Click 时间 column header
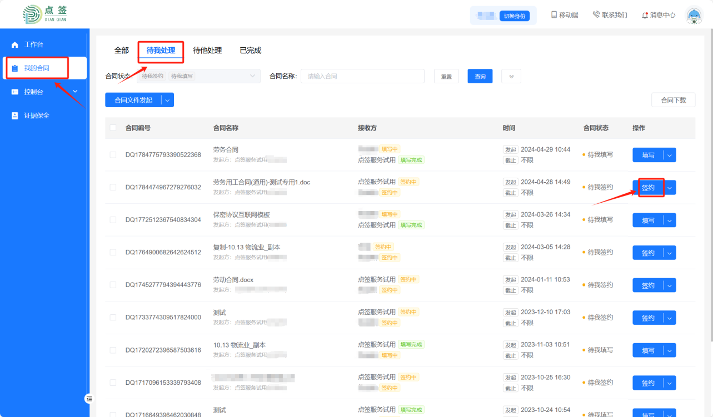The height and width of the screenshot is (417, 713). pyautogui.click(x=509, y=128)
